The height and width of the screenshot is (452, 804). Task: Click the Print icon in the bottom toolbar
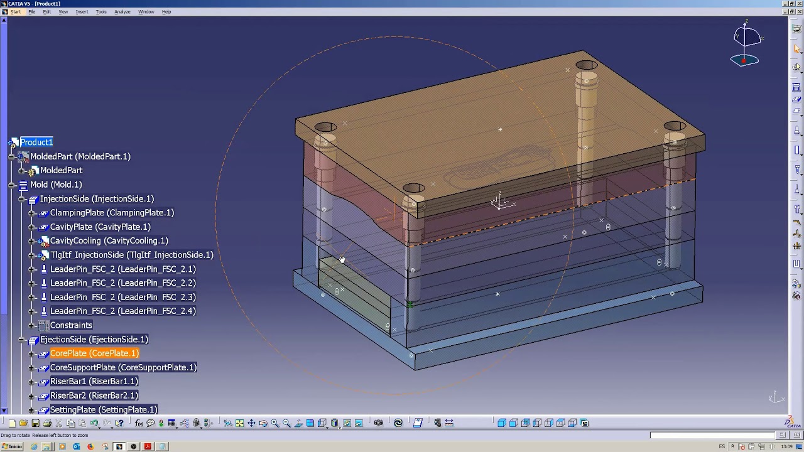click(47, 423)
